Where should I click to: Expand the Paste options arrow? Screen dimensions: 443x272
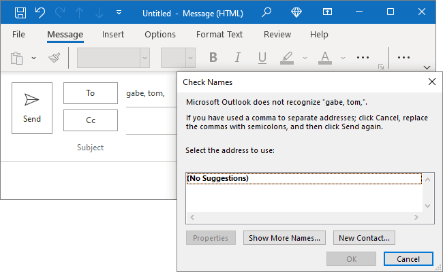pyautogui.click(x=33, y=58)
